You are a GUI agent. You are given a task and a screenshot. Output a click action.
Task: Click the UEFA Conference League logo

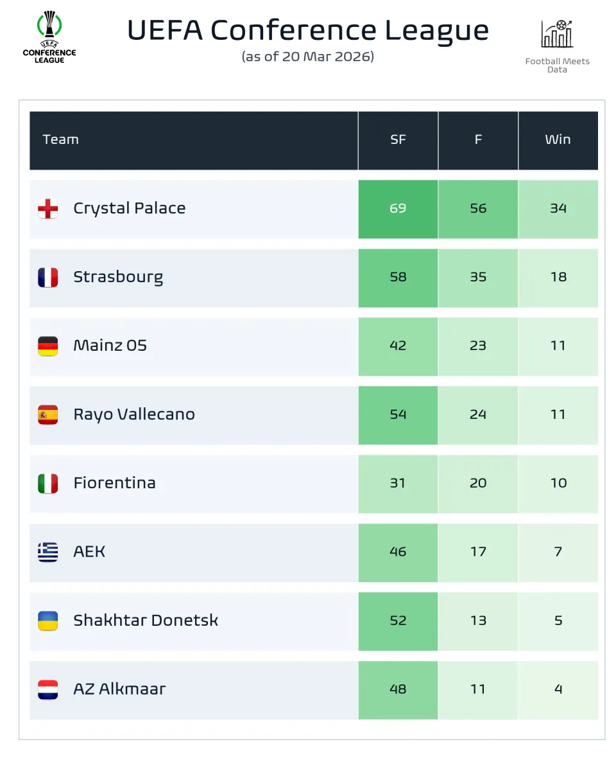tap(49, 39)
